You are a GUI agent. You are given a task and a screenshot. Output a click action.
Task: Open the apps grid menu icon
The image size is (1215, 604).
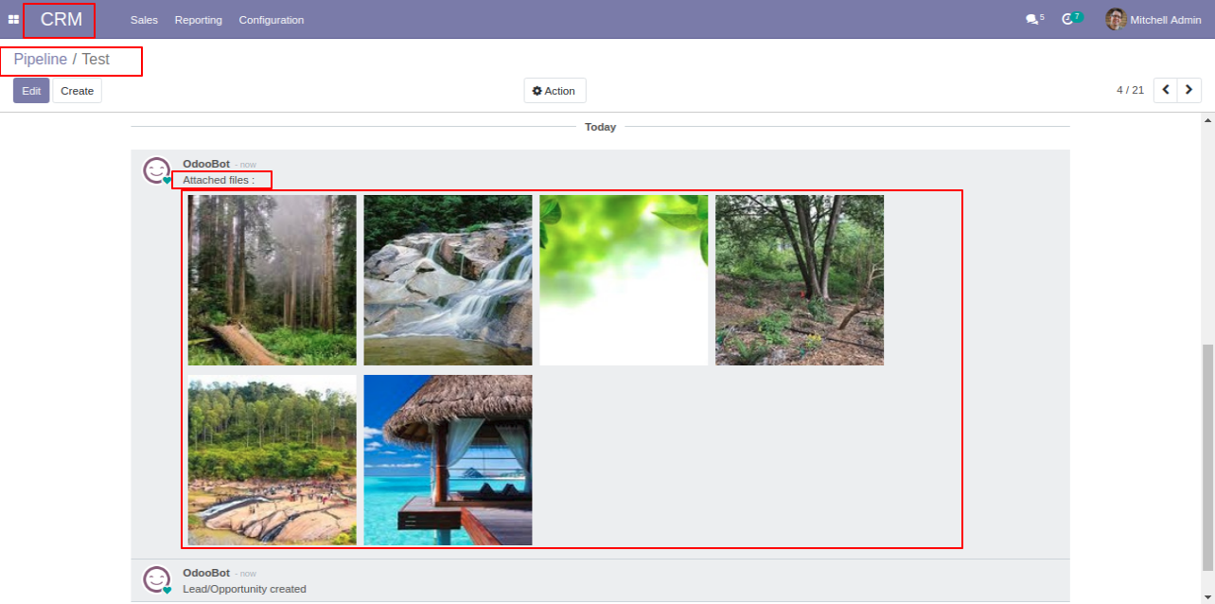[x=13, y=19]
